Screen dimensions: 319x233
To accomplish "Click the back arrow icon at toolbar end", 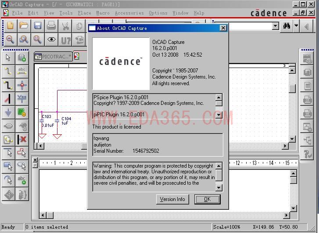I will (307, 26).
